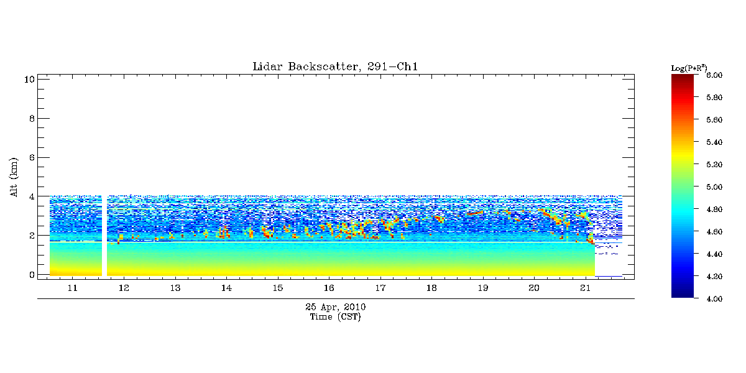
Task: Click altitude label 2 on the y-axis
Action: click(30, 236)
